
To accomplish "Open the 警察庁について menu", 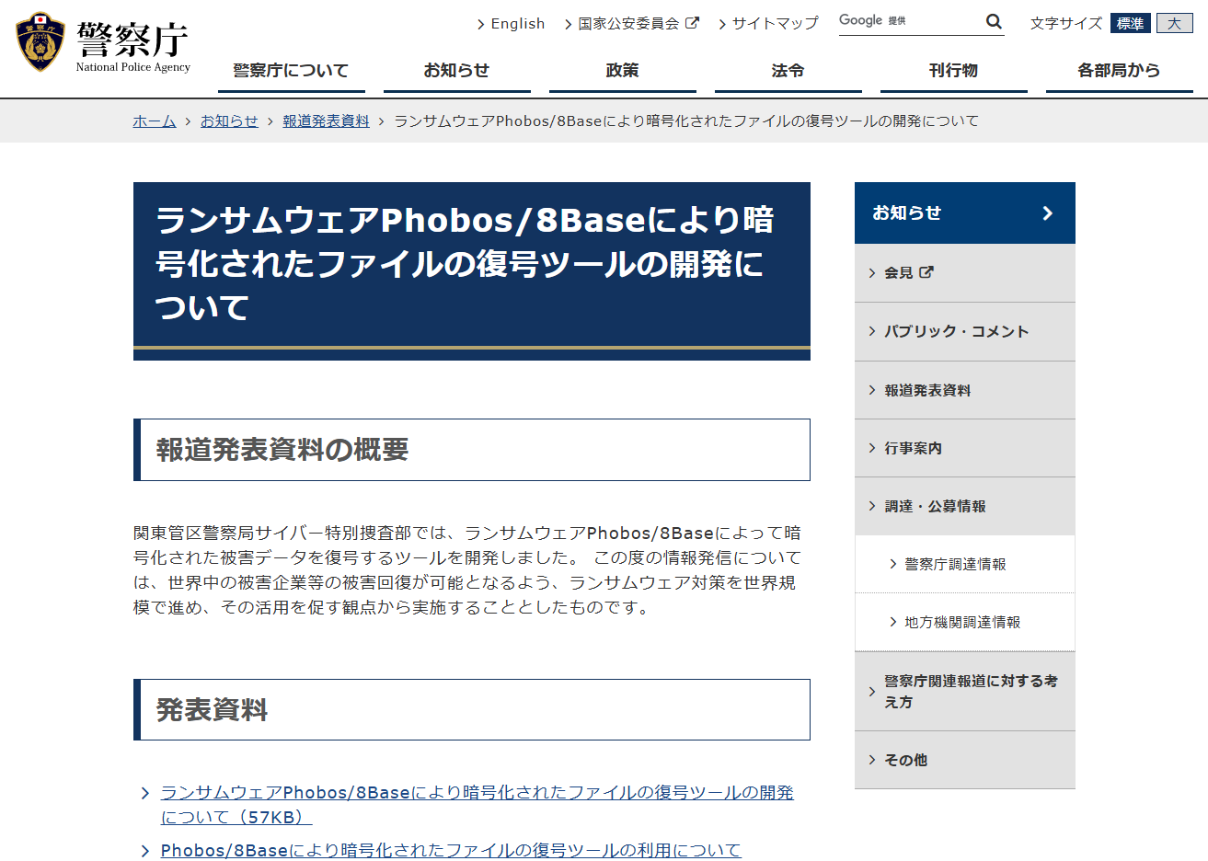I will point(291,71).
